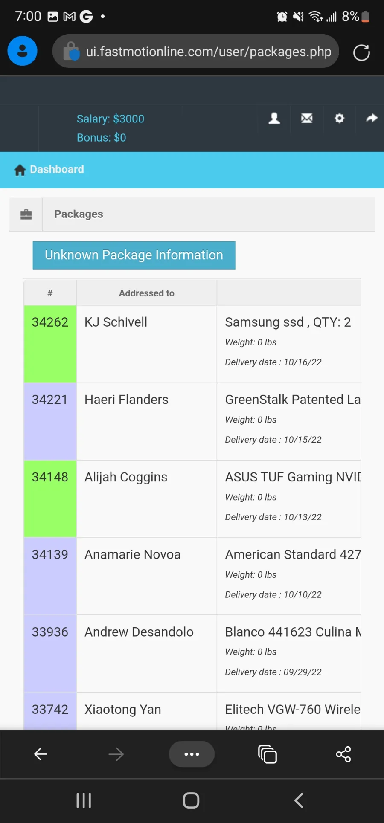
Task: Tap the share icon in browser toolbar
Action: pos(343,754)
